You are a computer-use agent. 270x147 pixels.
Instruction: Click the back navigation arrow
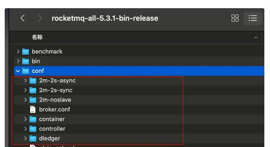point(22,18)
